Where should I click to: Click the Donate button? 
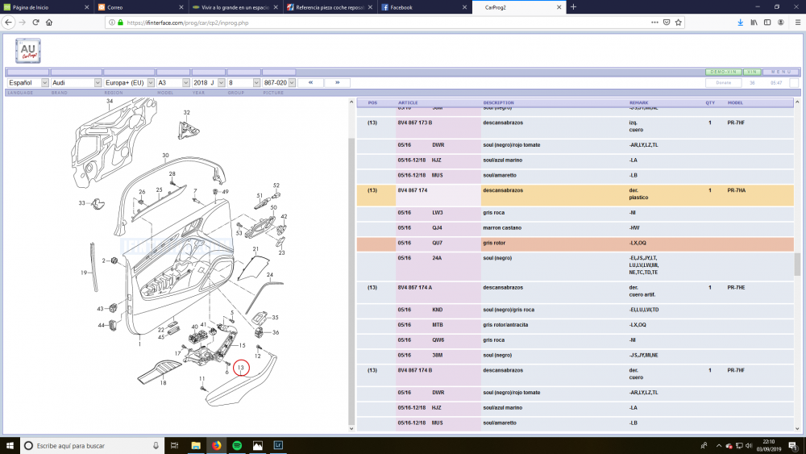coord(723,83)
